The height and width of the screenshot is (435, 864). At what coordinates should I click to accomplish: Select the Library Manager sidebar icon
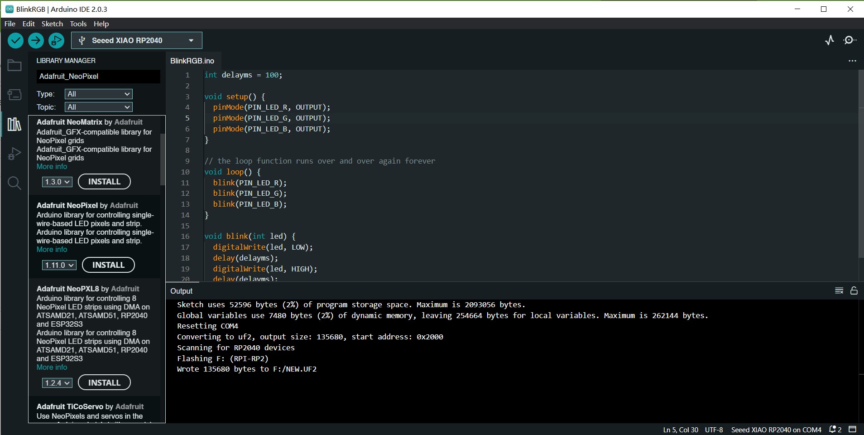pyautogui.click(x=14, y=124)
